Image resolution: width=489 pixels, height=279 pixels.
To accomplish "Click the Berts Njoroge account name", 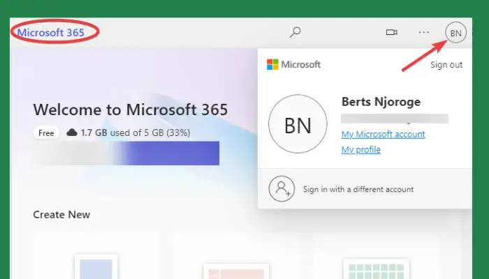I will point(381,102).
